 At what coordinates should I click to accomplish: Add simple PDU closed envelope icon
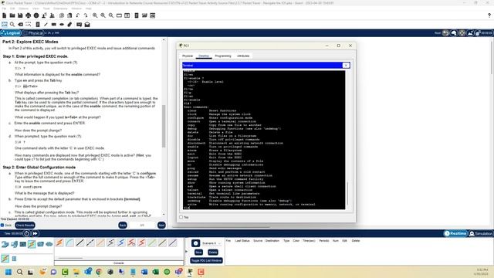pos(79,24)
